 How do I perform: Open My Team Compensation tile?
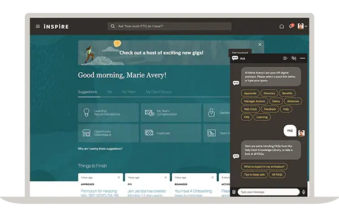pyautogui.click(x=171, y=112)
